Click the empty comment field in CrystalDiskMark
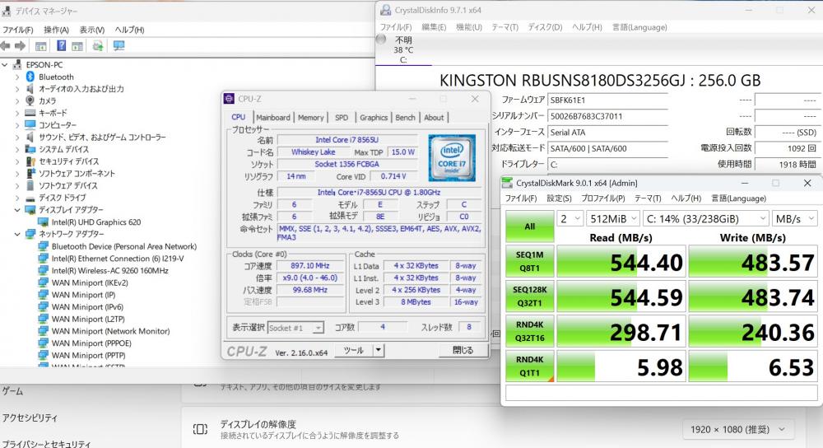The height and width of the screenshot is (448, 823). point(662,393)
